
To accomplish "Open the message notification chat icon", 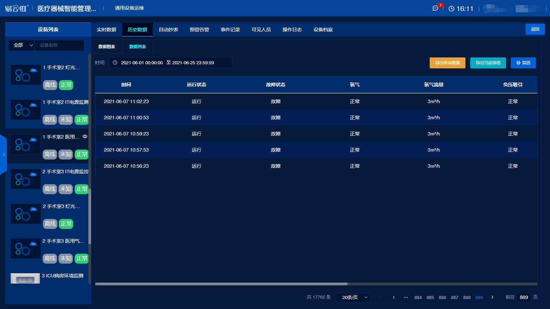I will click(435, 8).
